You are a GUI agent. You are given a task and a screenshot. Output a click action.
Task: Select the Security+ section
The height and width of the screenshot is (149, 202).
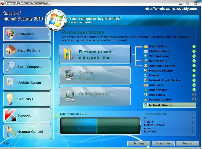[27, 99]
